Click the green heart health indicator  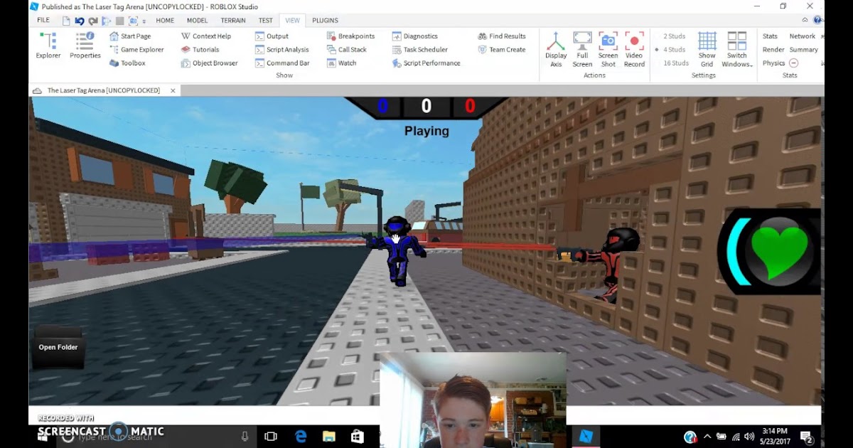point(780,251)
